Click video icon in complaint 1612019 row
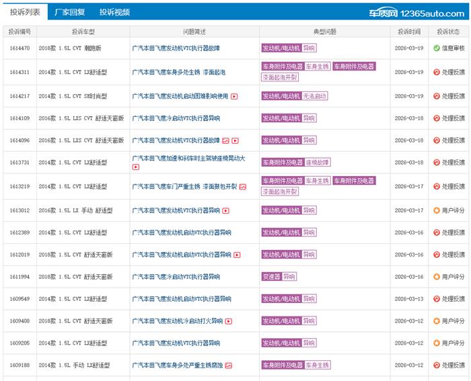This screenshot has width=471, height=381. click(237, 255)
